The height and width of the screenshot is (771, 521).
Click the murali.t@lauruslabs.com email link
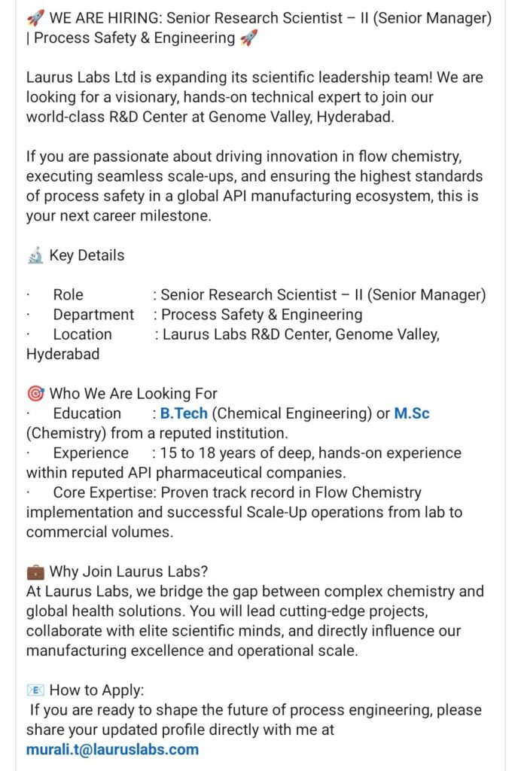point(112,749)
